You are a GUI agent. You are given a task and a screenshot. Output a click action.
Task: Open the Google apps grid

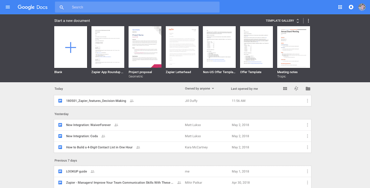pyautogui.click(x=340, y=7)
